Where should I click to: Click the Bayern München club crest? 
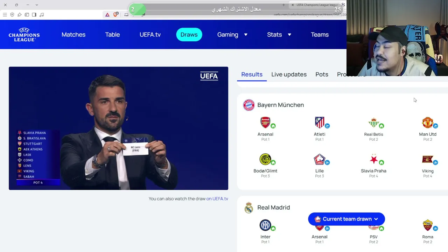pos(249,105)
